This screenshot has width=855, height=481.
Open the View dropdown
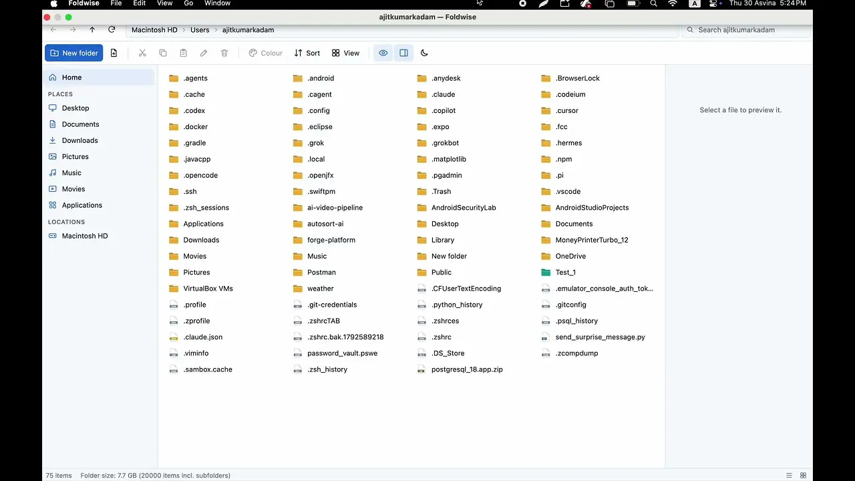click(x=345, y=53)
